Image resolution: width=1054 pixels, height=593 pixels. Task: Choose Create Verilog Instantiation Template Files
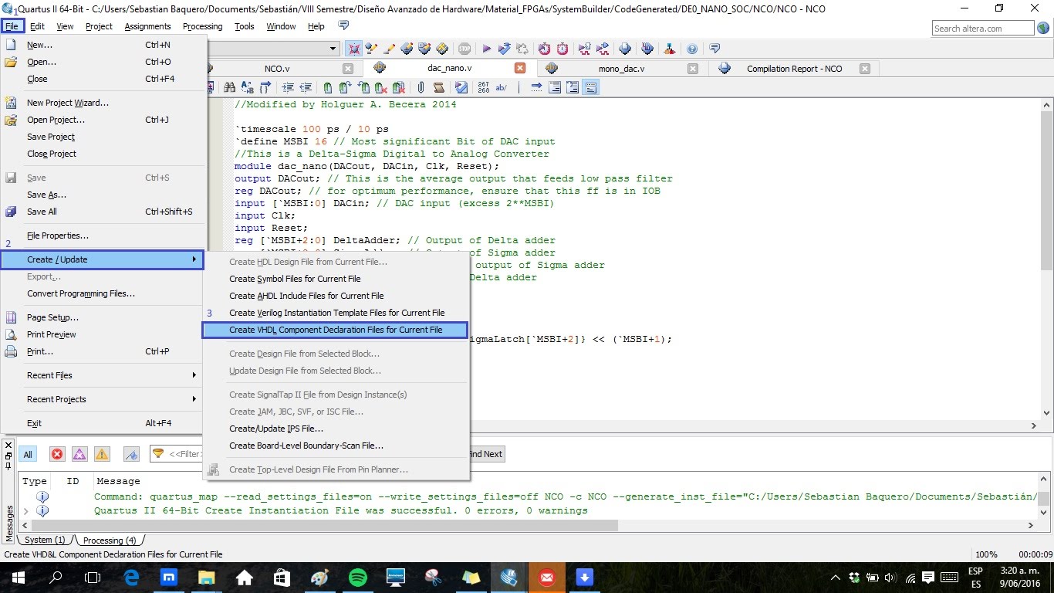pos(336,313)
